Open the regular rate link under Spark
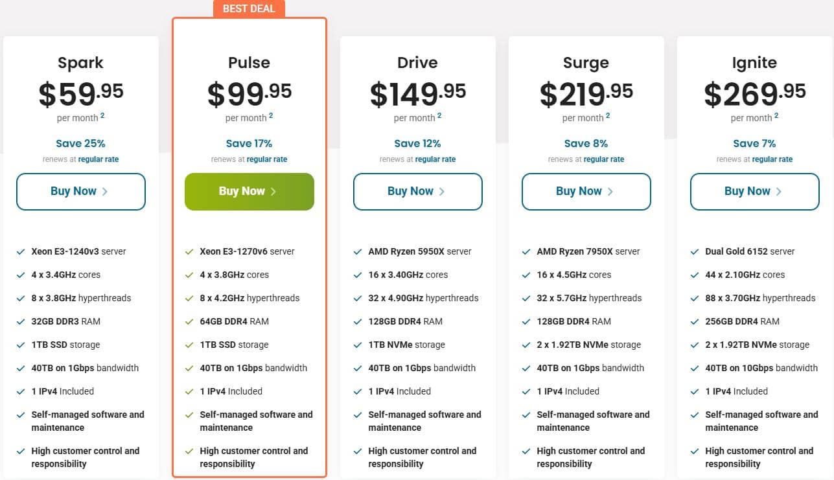Screen dimensions: 834x480 point(98,159)
